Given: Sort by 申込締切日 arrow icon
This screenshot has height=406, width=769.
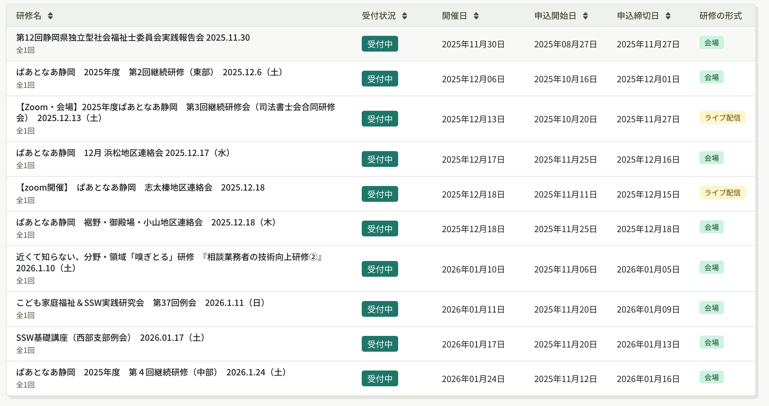Looking at the screenshot, I should pyautogui.click(x=668, y=16).
